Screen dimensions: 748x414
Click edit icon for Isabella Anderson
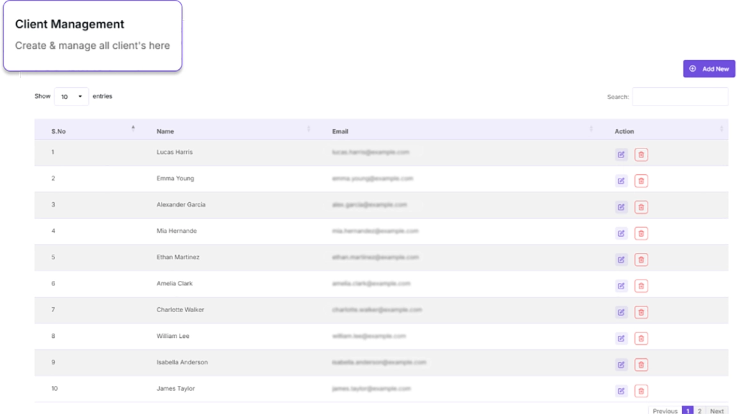(621, 365)
